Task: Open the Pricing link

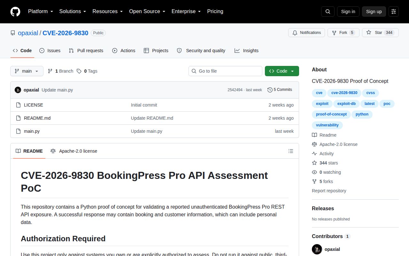Action: point(215,12)
